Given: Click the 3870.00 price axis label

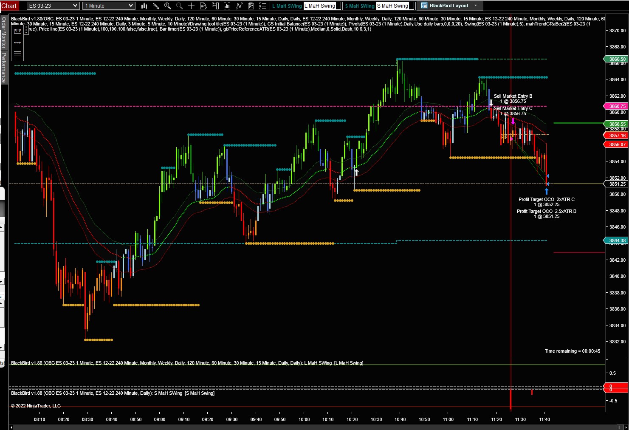Looking at the screenshot, I should point(618,31).
